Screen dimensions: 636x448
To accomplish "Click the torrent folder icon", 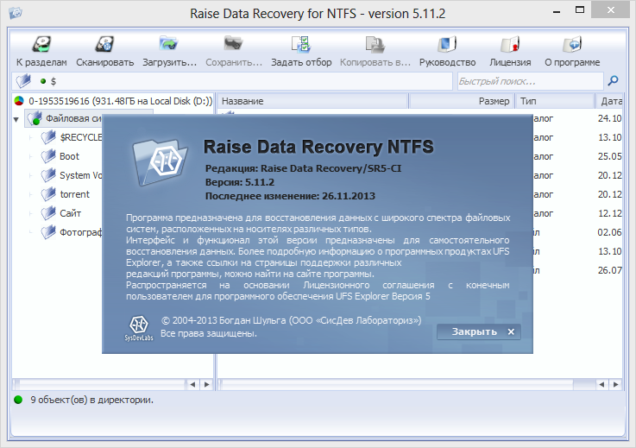I will pyautogui.click(x=47, y=194).
